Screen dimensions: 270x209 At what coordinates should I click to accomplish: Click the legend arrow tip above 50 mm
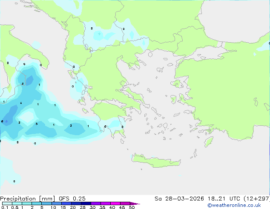click(x=135, y=203)
